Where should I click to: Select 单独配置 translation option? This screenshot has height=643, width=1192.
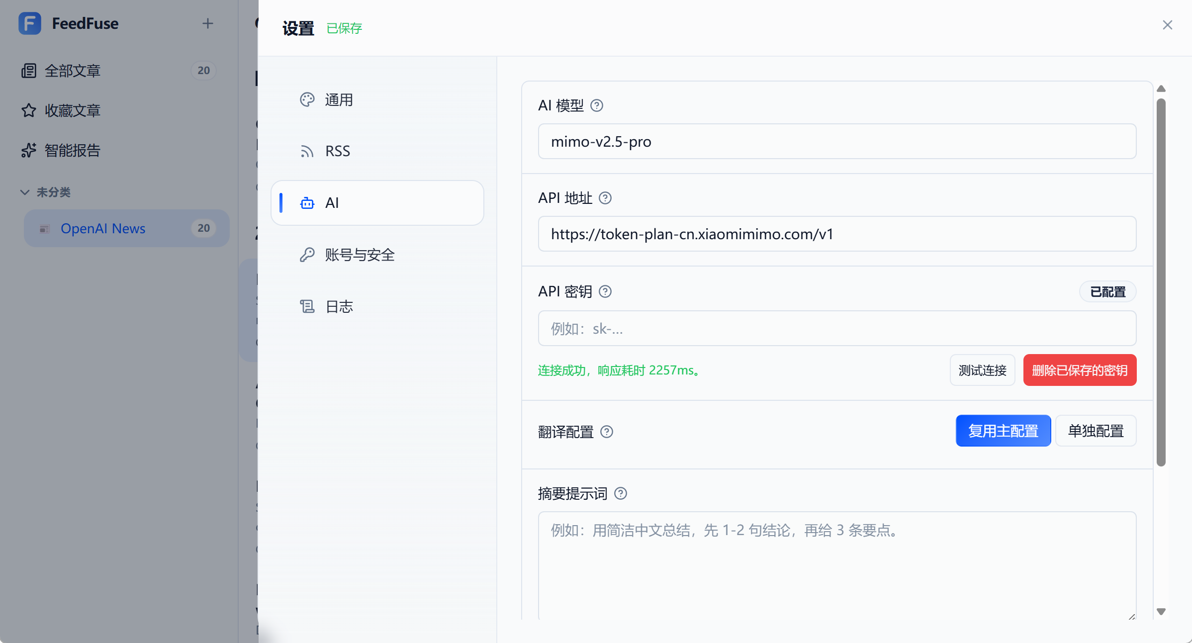(1096, 431)
